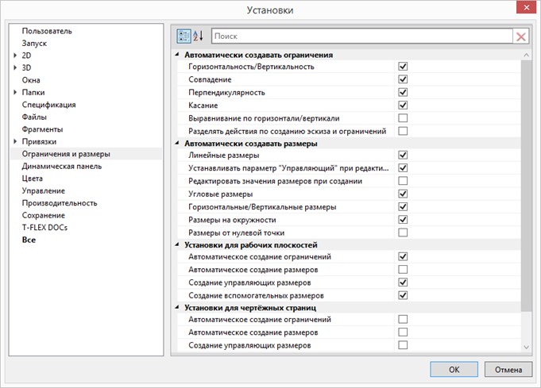Sort settings alphabetically with A-Z icon
The height and width of the screenshot is (388, 541).
[199, 36]
